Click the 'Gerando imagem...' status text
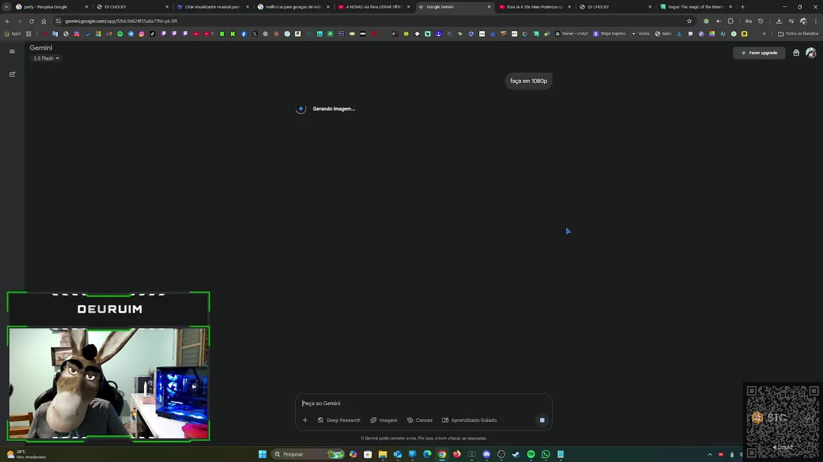 334,109
